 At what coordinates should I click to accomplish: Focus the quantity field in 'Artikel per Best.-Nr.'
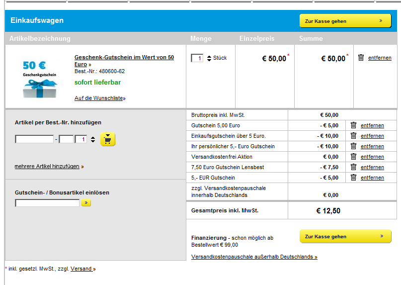(x=81, y=139)
